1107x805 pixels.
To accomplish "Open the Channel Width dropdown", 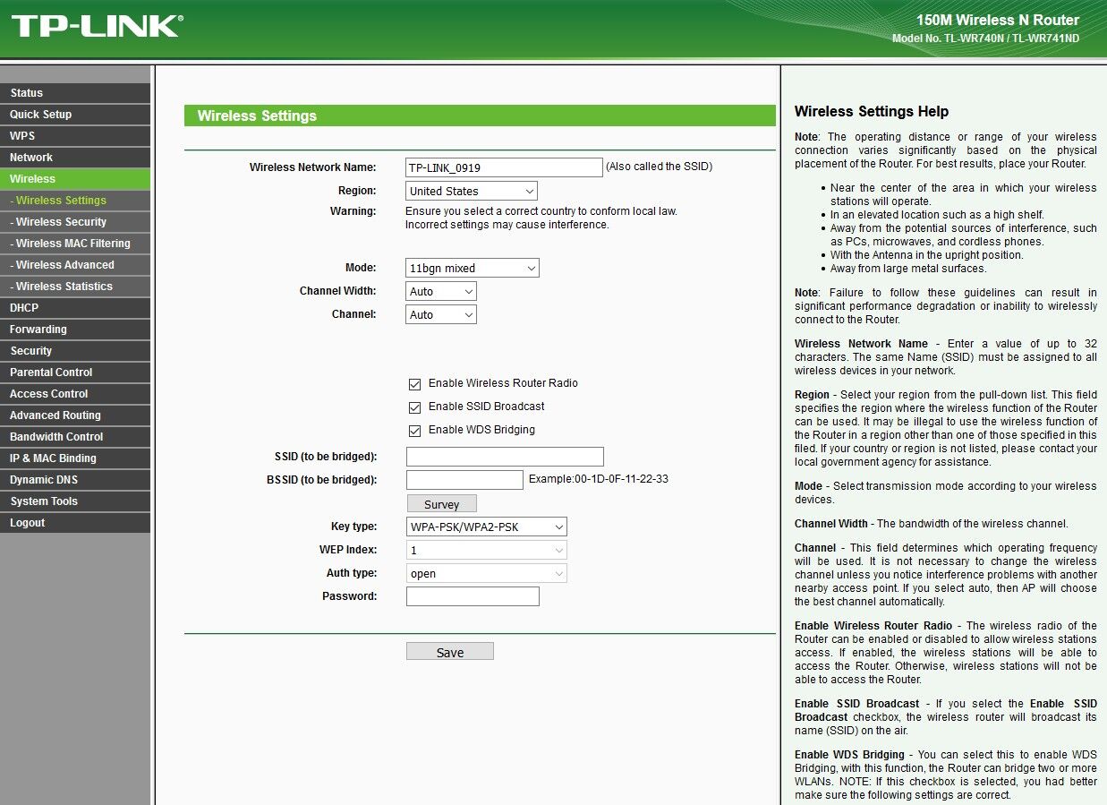I will pos(441,291).
